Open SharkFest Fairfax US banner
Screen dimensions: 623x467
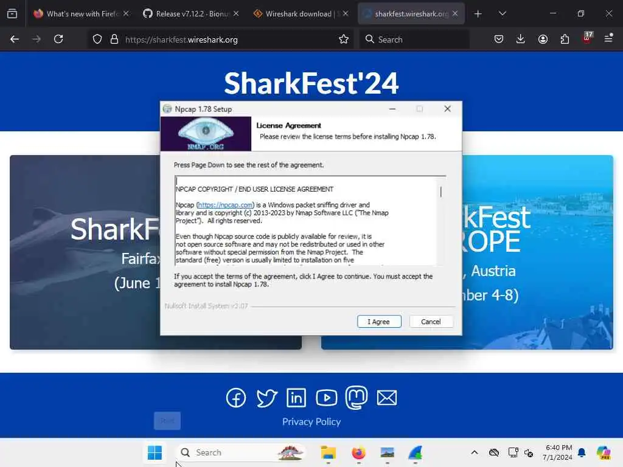click(85, 252)
